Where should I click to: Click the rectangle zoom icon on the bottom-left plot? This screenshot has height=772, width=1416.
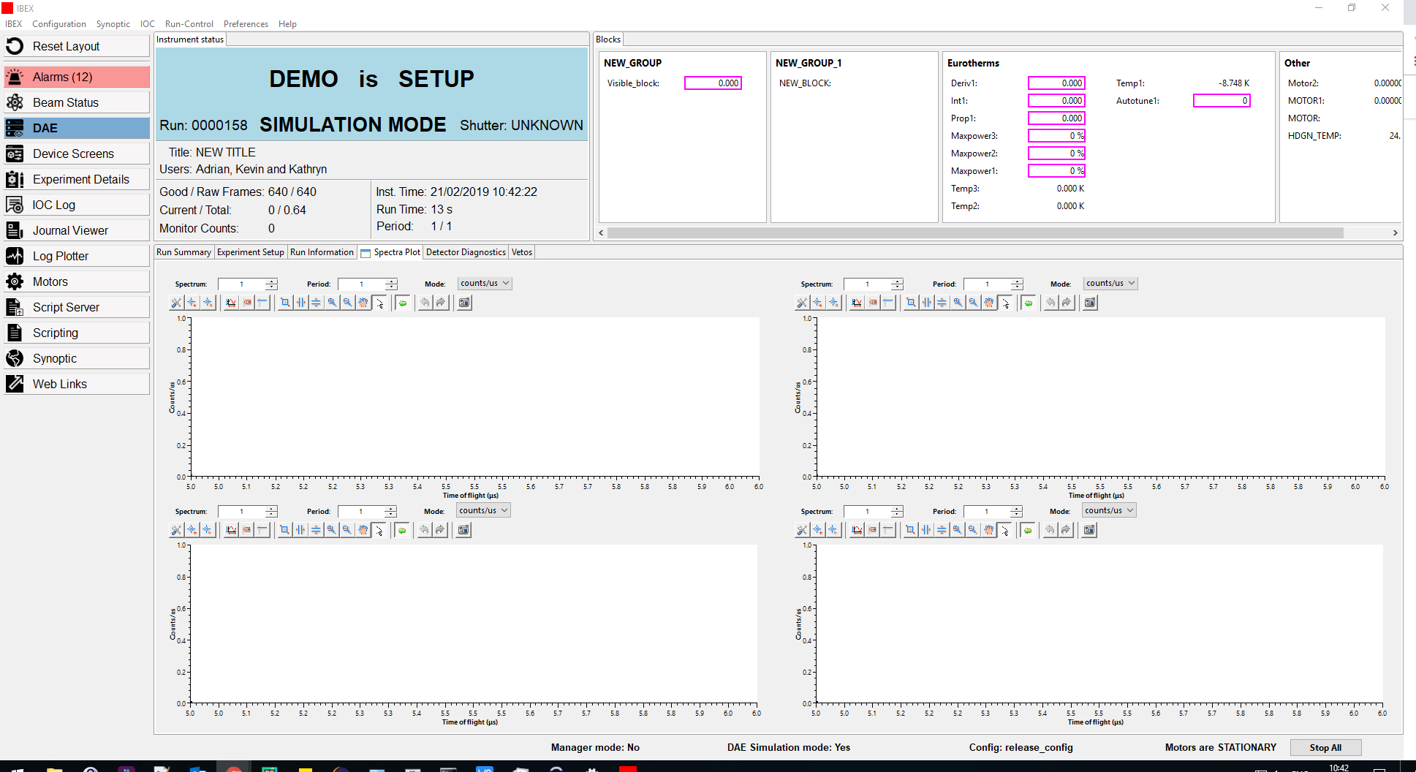(284, 529)
